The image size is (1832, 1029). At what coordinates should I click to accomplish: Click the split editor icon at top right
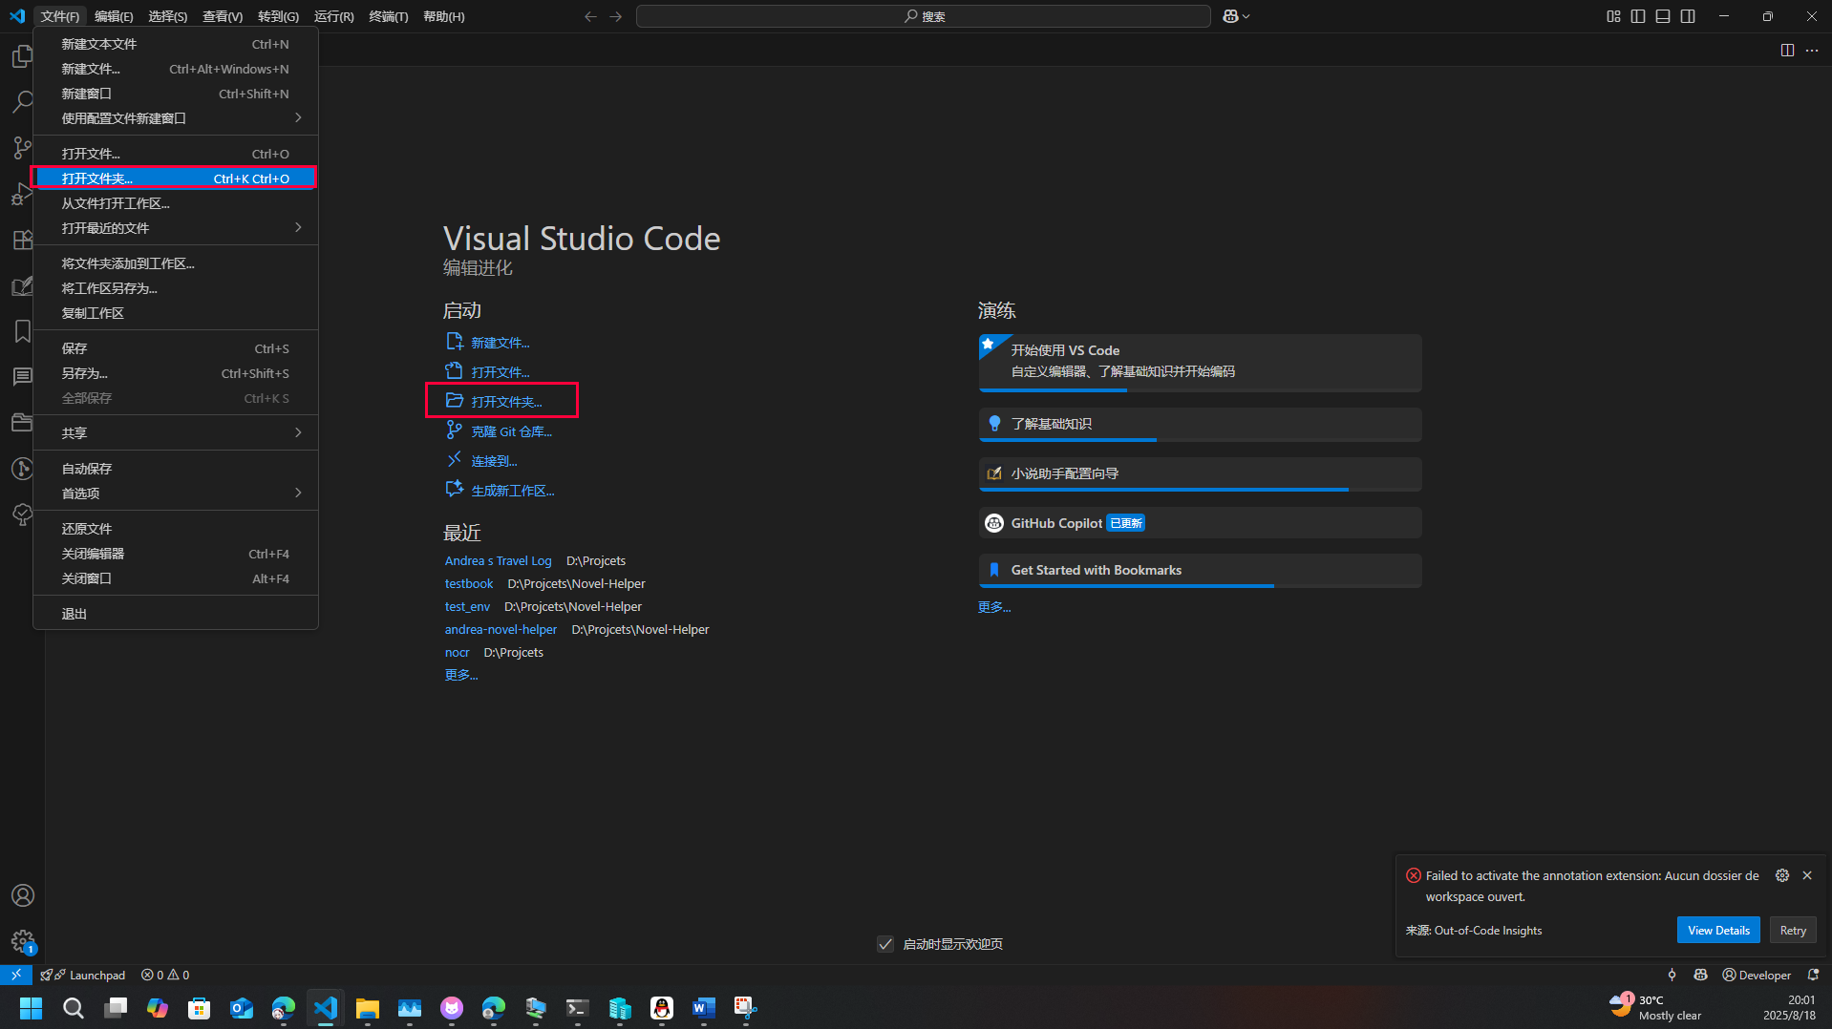(1787, 51)
